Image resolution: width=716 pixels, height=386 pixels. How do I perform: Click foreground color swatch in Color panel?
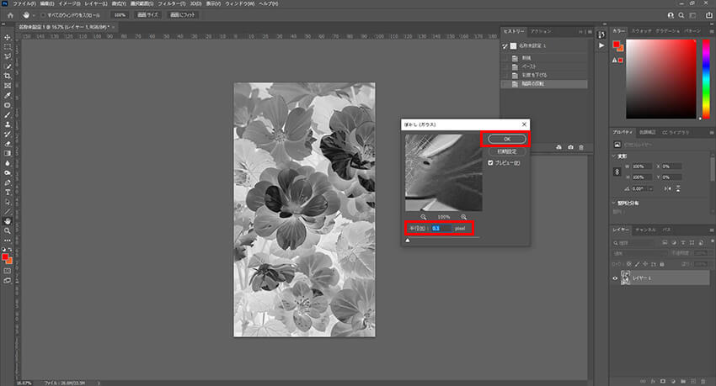(x=617, y=45)
